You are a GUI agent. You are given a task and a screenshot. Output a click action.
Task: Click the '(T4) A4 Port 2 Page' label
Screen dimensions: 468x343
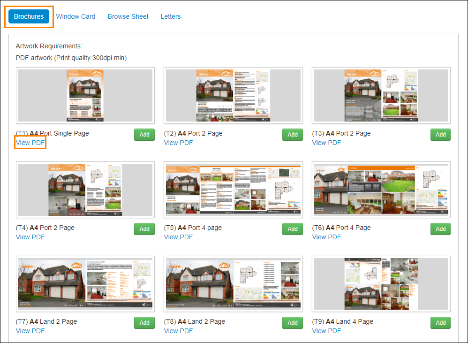point(45,228)
